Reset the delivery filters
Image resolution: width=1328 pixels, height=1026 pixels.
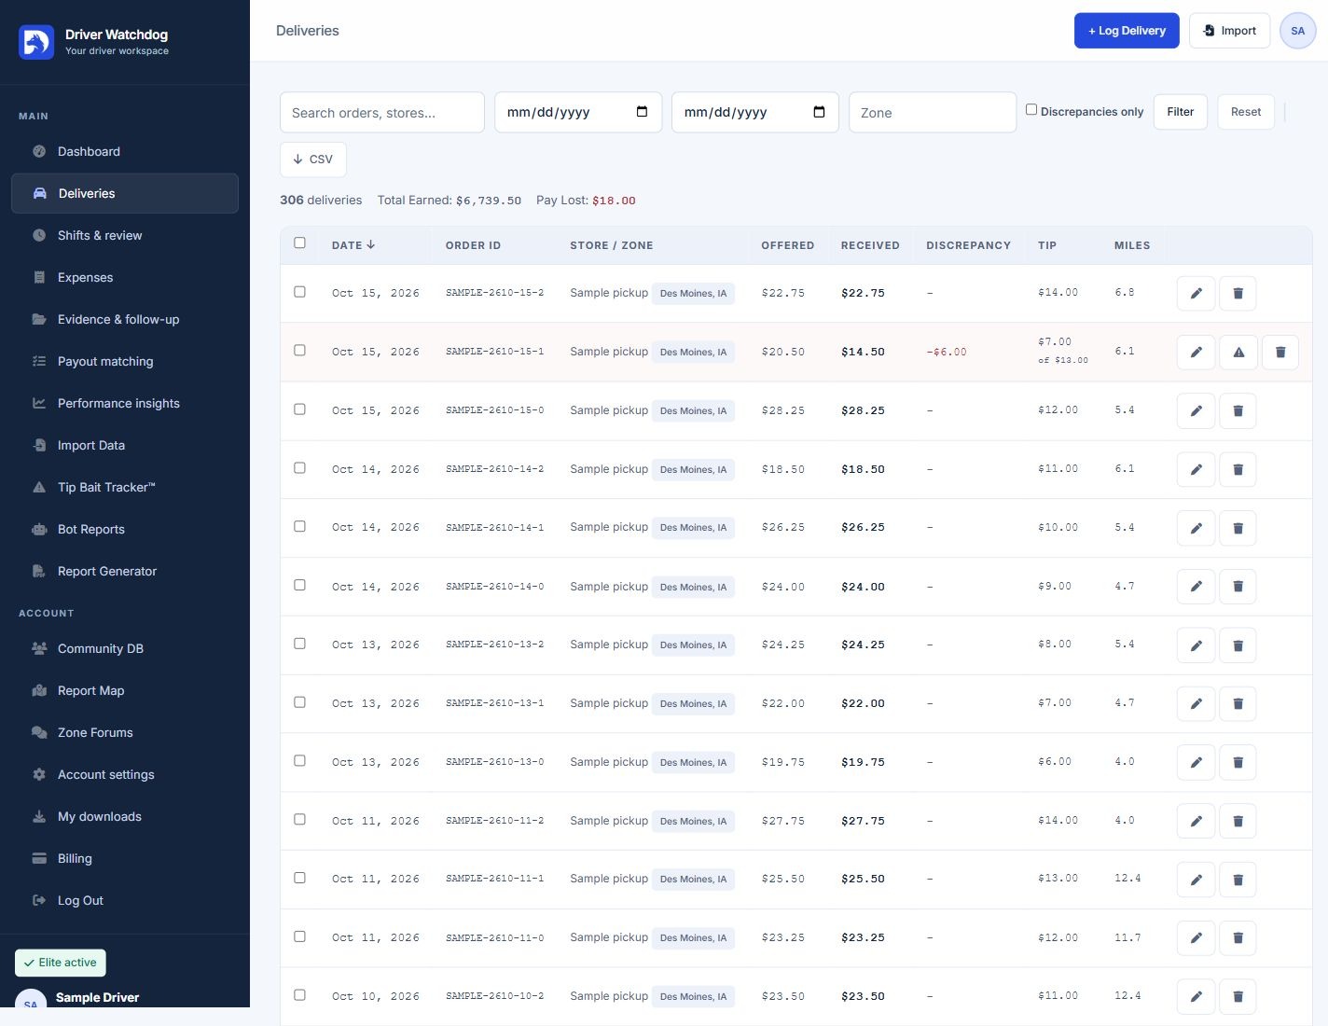[x=1246, y=112]
